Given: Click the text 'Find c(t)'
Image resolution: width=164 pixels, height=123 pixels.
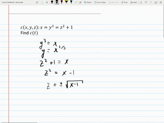Looking at the screenshot, I should (29, 33).
